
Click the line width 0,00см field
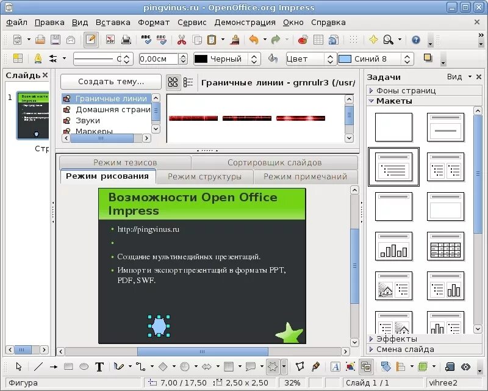(x=159, y=59)
